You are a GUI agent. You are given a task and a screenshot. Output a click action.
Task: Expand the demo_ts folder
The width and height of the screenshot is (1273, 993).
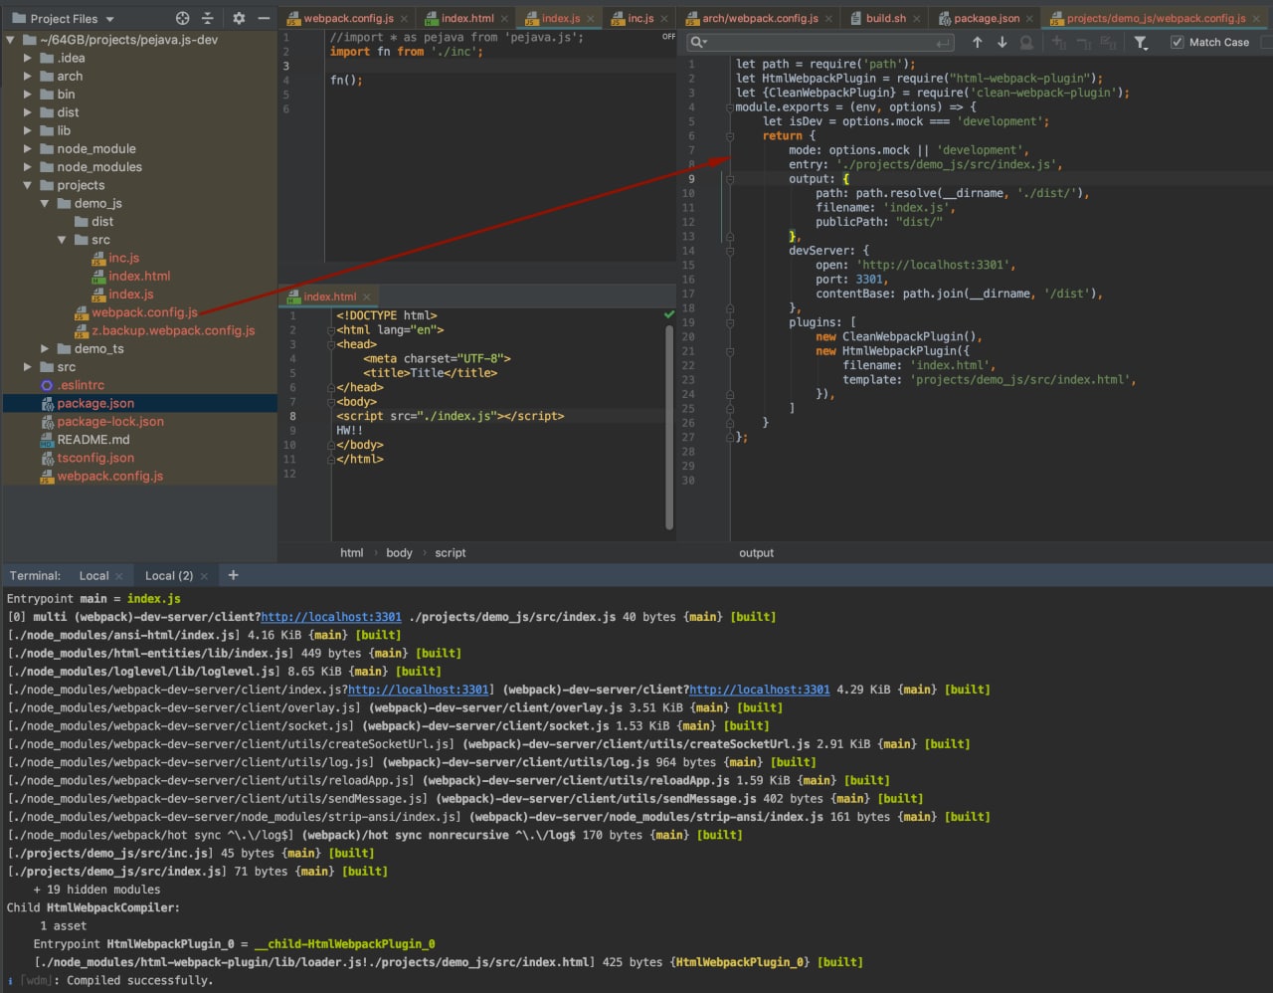coord(46,348)
